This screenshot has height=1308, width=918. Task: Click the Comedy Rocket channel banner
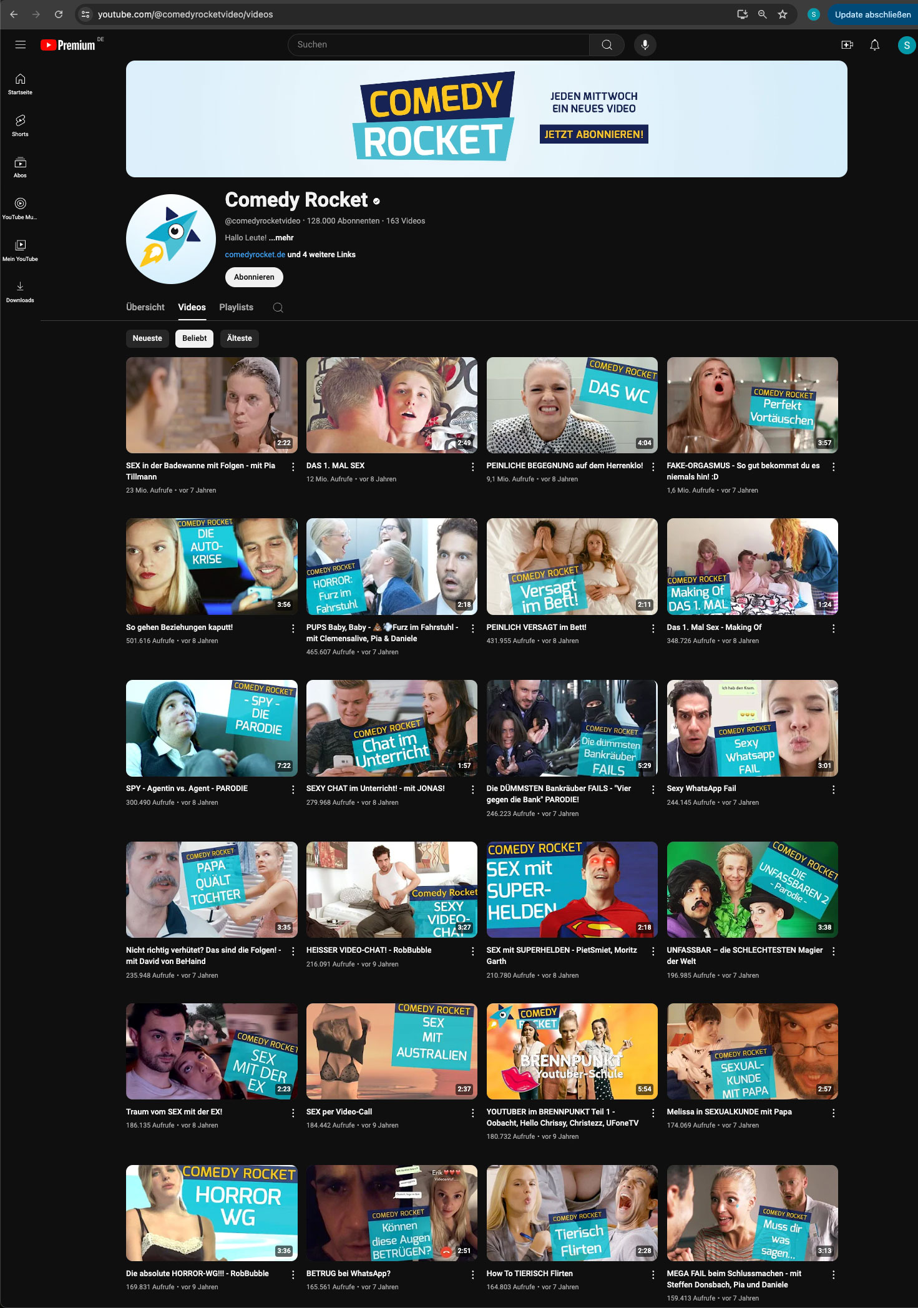click(487, 119)
